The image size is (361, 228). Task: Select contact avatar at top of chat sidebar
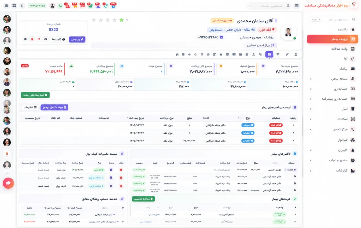pyautogui.click(x=7, y=19)
